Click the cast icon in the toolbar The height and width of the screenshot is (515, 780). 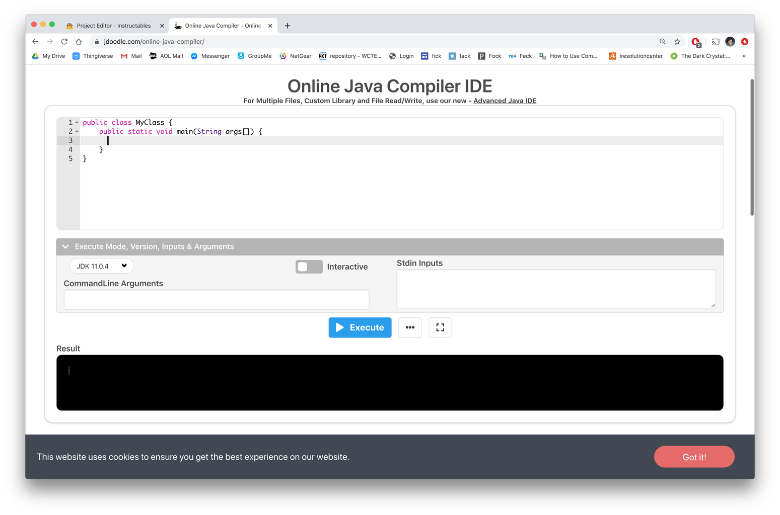point(715,42)
